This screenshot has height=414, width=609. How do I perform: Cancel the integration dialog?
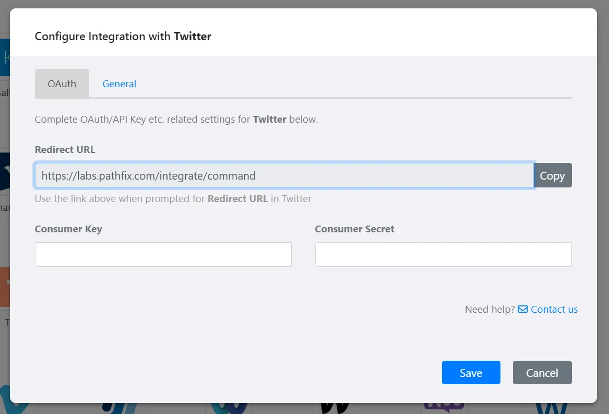click(x=542, y=372)
